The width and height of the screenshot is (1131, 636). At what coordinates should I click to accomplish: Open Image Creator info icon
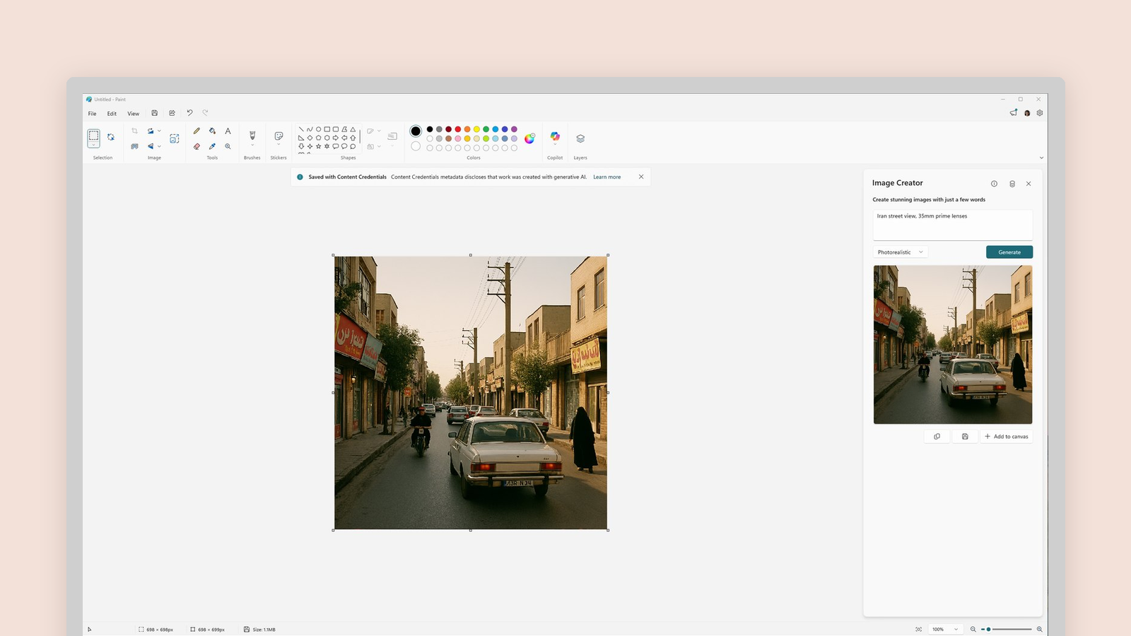point(994,184)
